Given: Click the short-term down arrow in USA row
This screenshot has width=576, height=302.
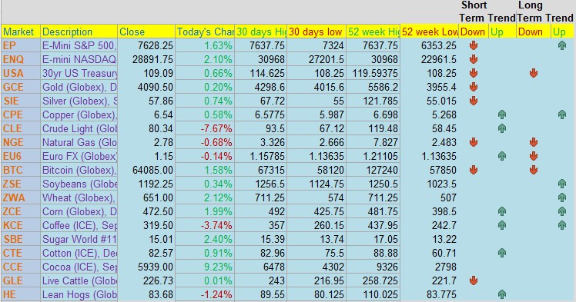Looking at the screenshot, I should tap(474, 73).
